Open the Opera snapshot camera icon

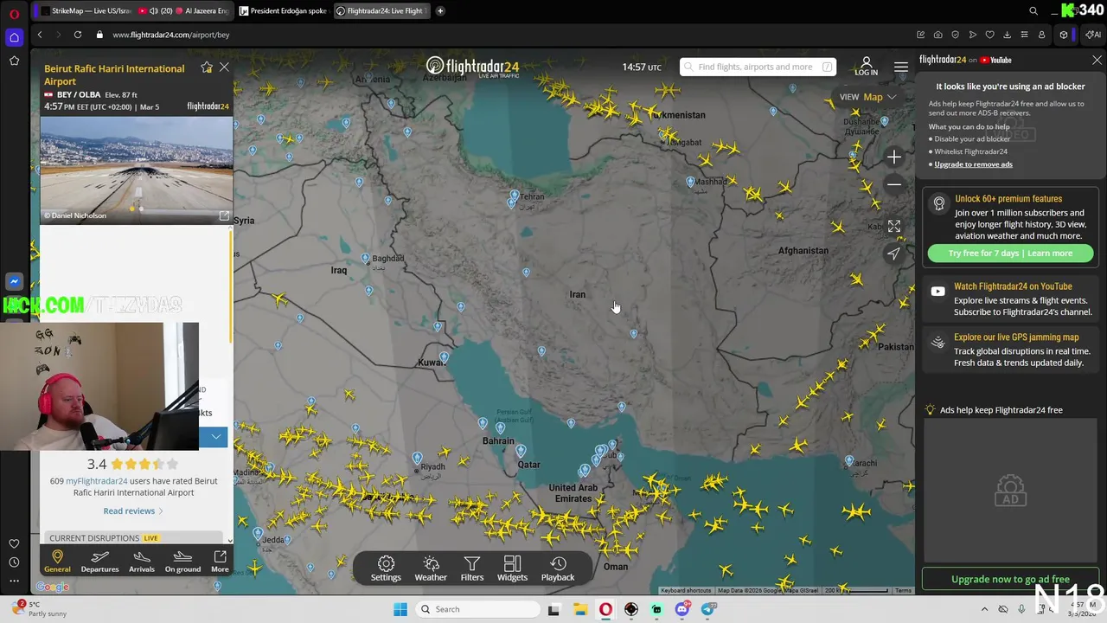937,35
